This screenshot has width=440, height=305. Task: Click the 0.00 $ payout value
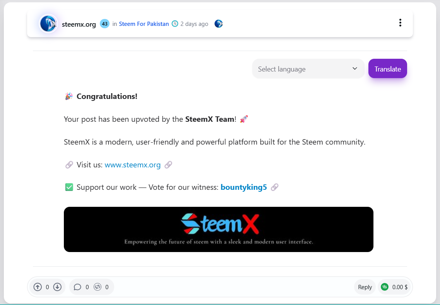(400, 287)
